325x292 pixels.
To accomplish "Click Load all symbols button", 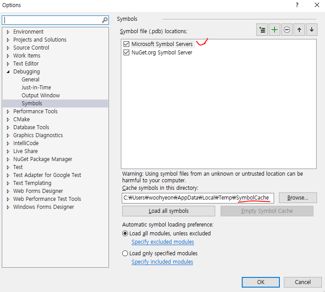I will pos(169,211).
